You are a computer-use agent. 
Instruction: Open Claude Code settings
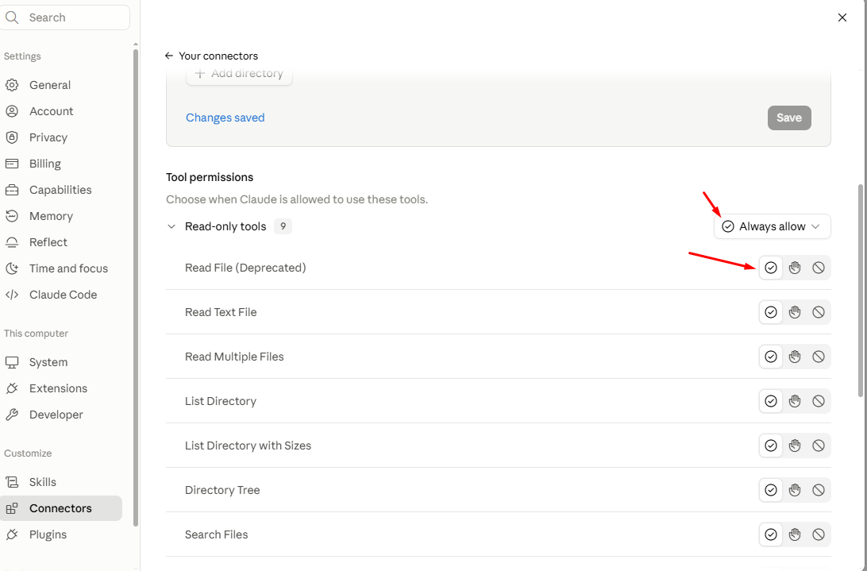pos(61,295)
